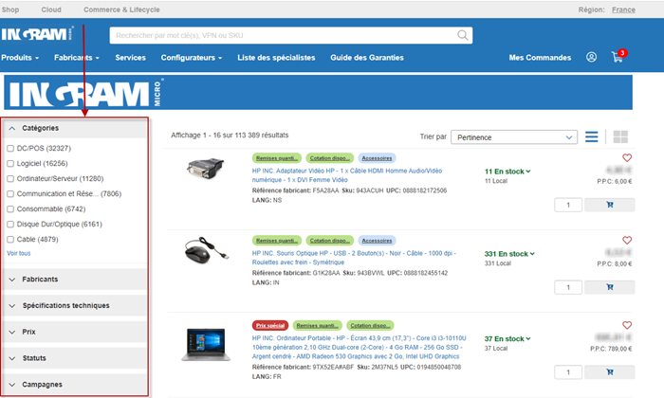Check the Consommable category filter
The width and height of the screenshot is (664, 398).
coord(10,209)
